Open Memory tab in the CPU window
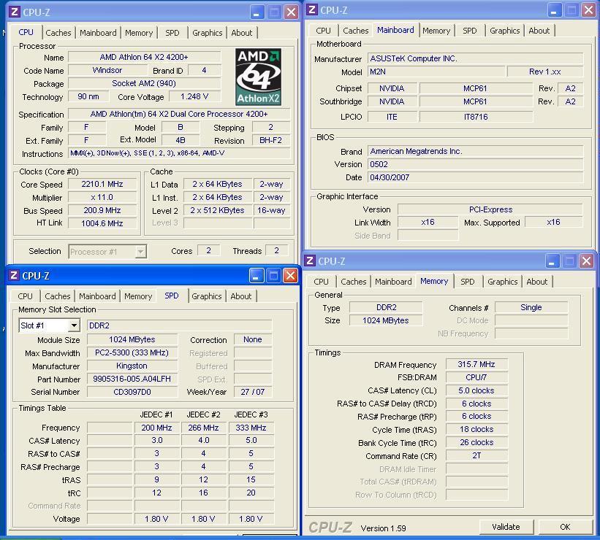Viewport: 600px width, 540px height. click(x=139, y=33)
